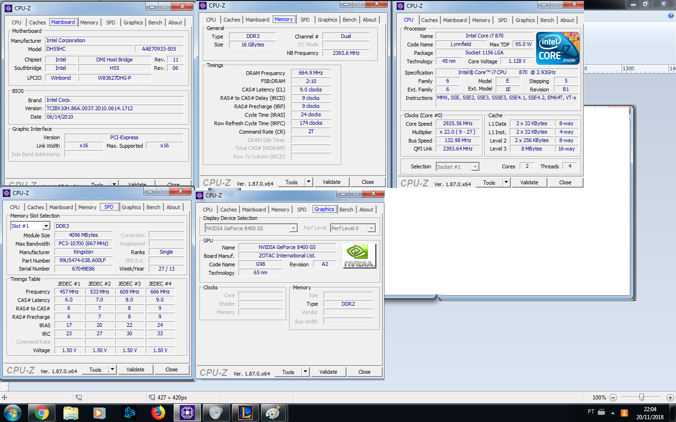Launch Firefox from the taskbar
The image size is (676, 422).
[158, 413]
